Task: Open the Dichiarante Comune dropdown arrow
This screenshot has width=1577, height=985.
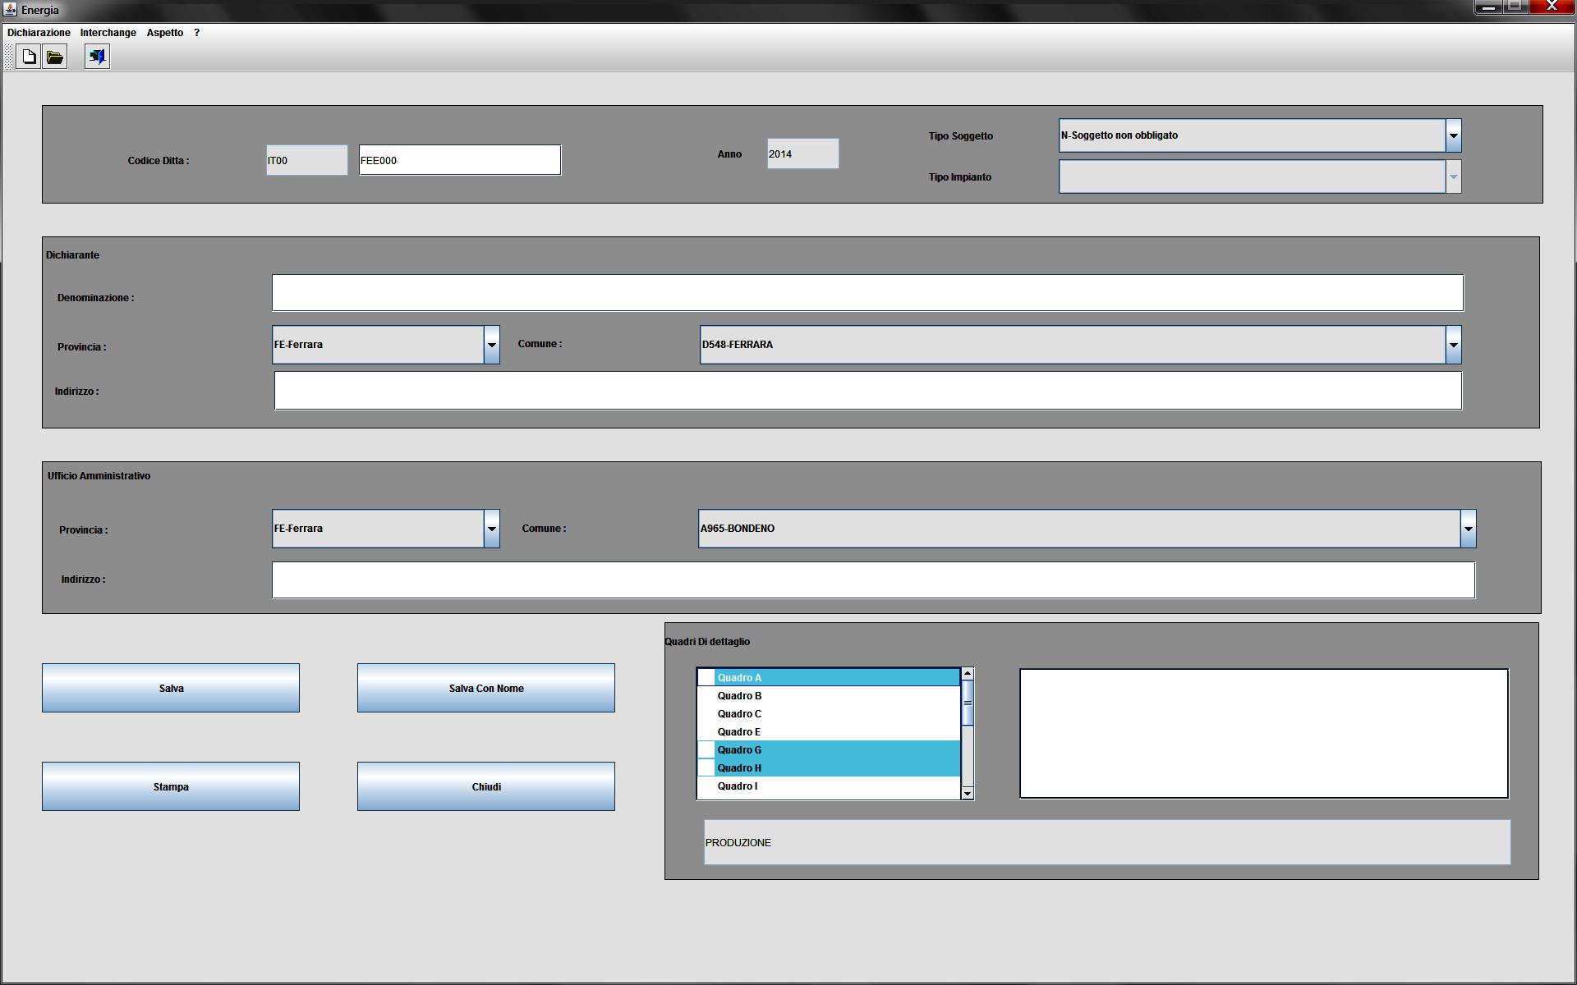Action: tap(1453, 345)
